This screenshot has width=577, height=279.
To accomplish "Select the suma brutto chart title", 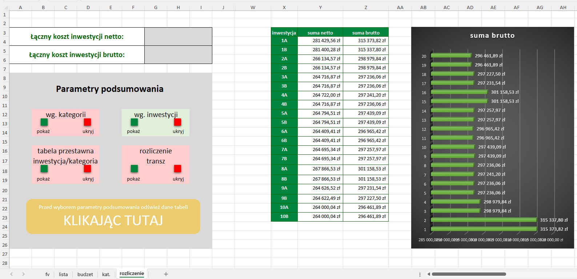I will pyautogui.click(x=492, y=36).
